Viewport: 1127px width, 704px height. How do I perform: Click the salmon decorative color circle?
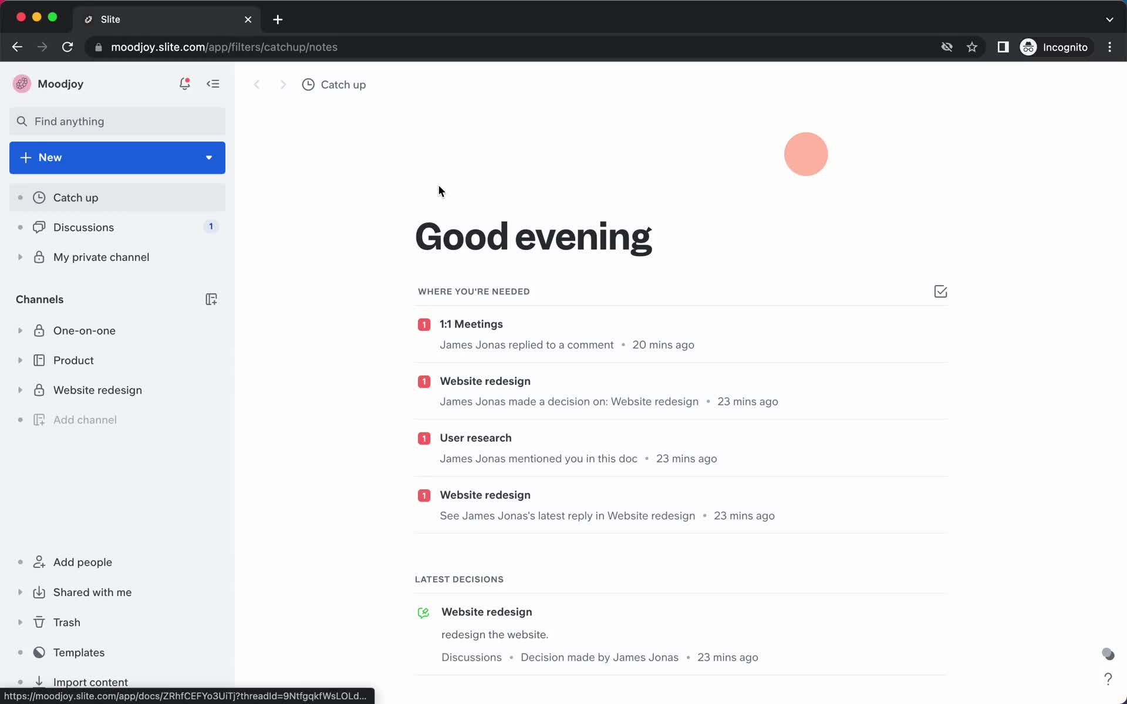[806, 154]
